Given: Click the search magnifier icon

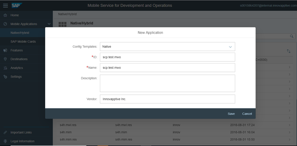Looking at the screenshot, I should point(292,36).
